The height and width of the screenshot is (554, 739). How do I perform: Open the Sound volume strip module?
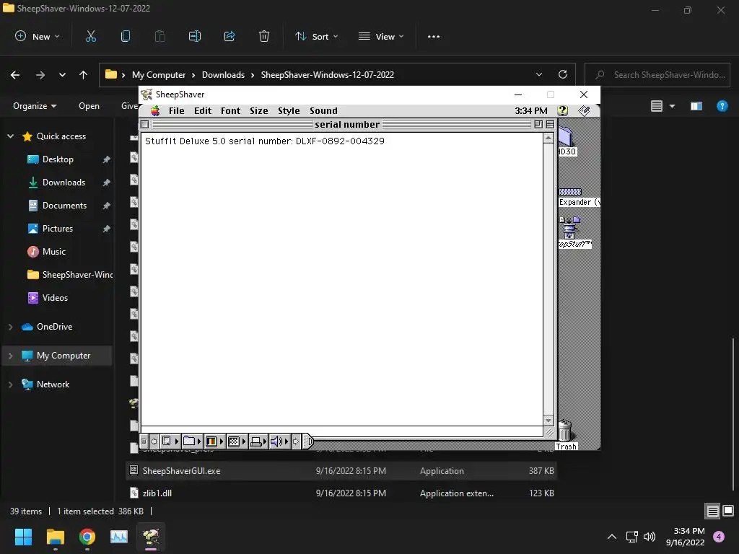[279, 441]
